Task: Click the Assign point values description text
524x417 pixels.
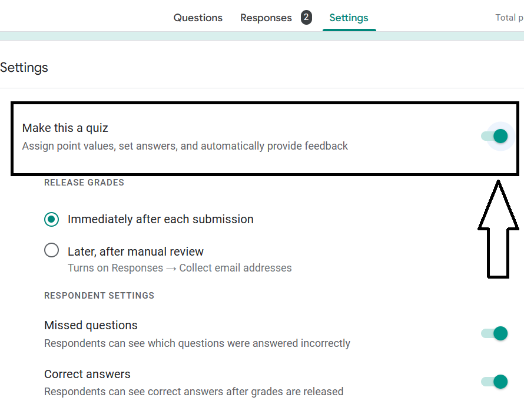Action: pyautogui.click(x=185, y=145)
